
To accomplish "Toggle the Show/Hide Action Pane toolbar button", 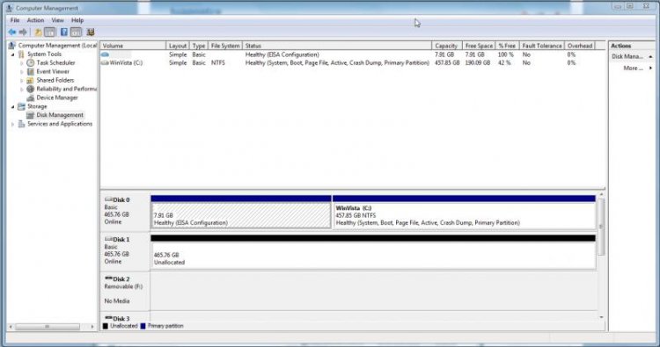I will [x=76, y=32].
